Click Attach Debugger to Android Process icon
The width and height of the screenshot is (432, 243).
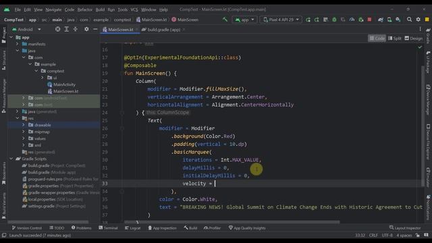pos(360,20)
